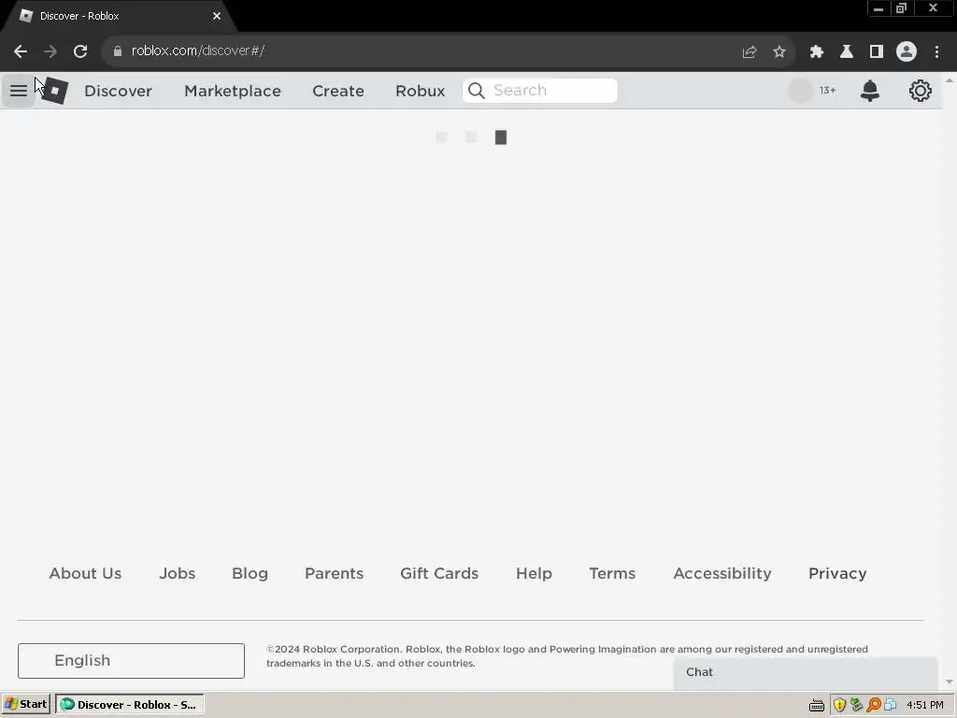
Task: Open the Blog footer link
Action: click(x=250, y=573)
